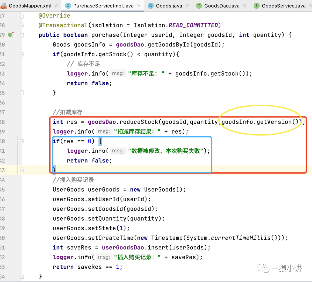312x282 pixels.
Task: Click on reduceStock method call
Action: (139, 122)
